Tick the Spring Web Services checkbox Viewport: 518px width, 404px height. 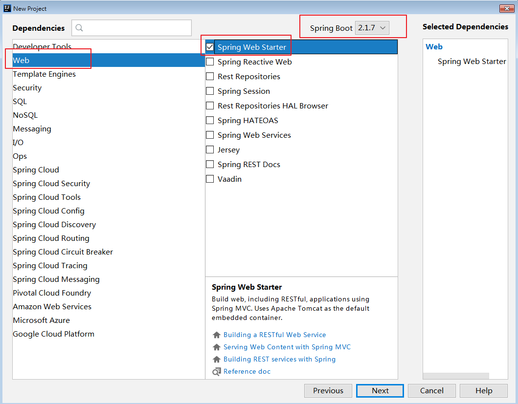[210, 135]
